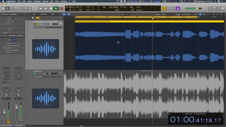The width and height of the screenshot is (226, 127).
Task: Open the Snap Smart dropdown
Action: 168,14
